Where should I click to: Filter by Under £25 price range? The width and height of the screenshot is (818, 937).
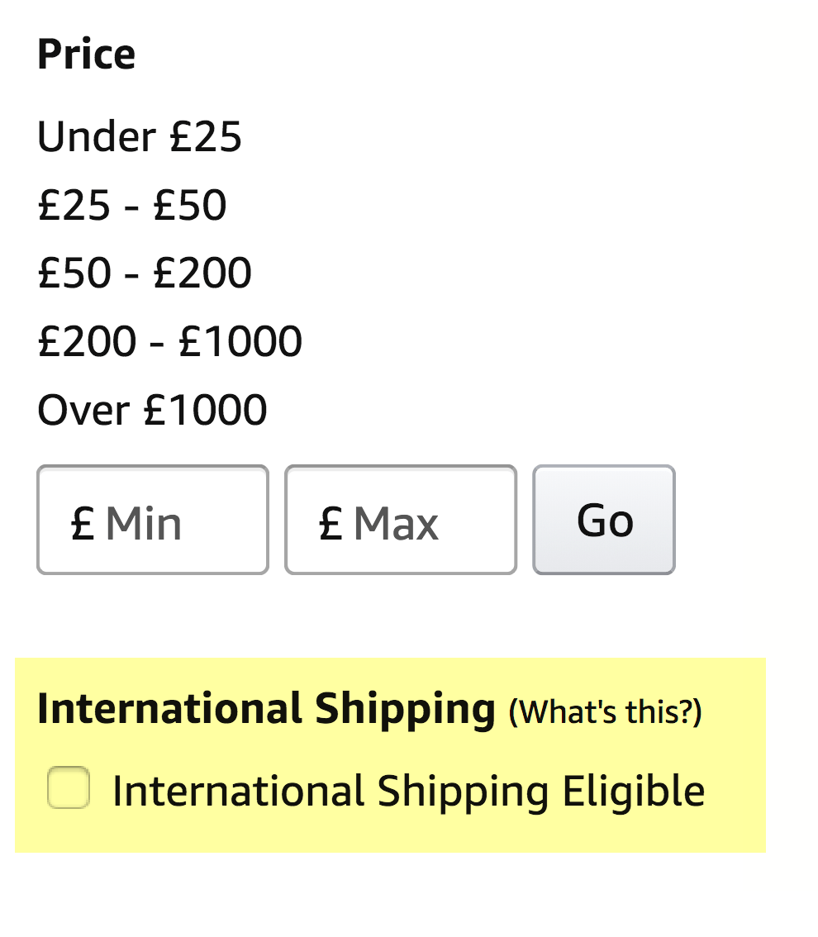coord(140,137)
